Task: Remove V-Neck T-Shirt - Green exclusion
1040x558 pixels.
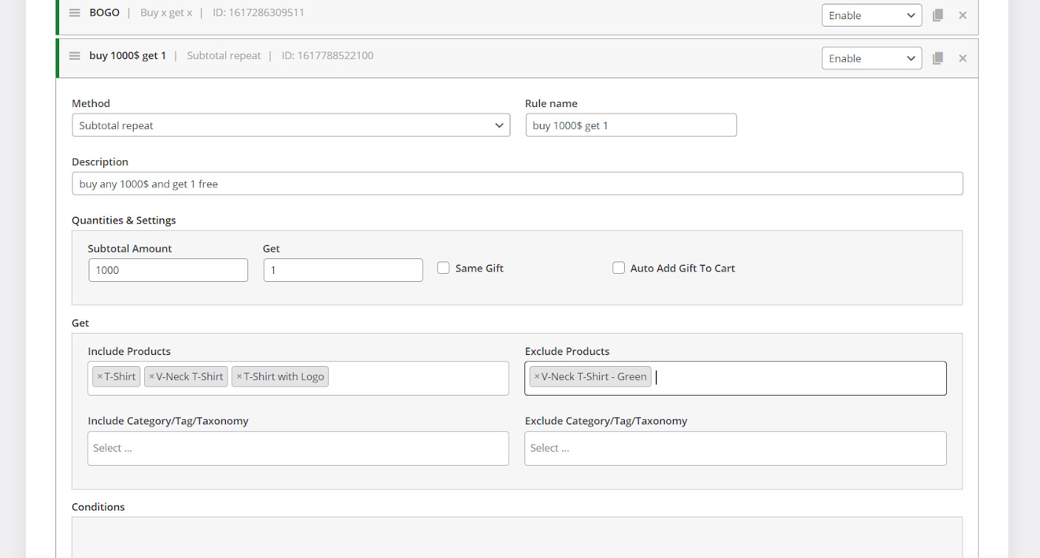Action: pos(537,376)
